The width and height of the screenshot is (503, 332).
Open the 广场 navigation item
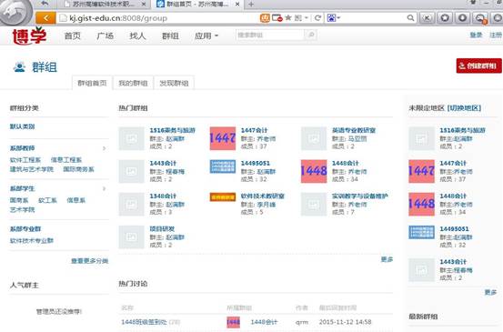(x=105, y=35)
